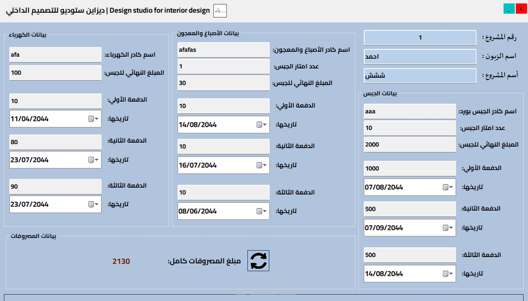Click the paint staff name field afafas
528x301 pixels.
223,50
